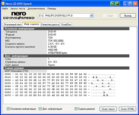Switch to the Эталонный тест tab
This screenshot has height=115, width=139.
(13, 25)
